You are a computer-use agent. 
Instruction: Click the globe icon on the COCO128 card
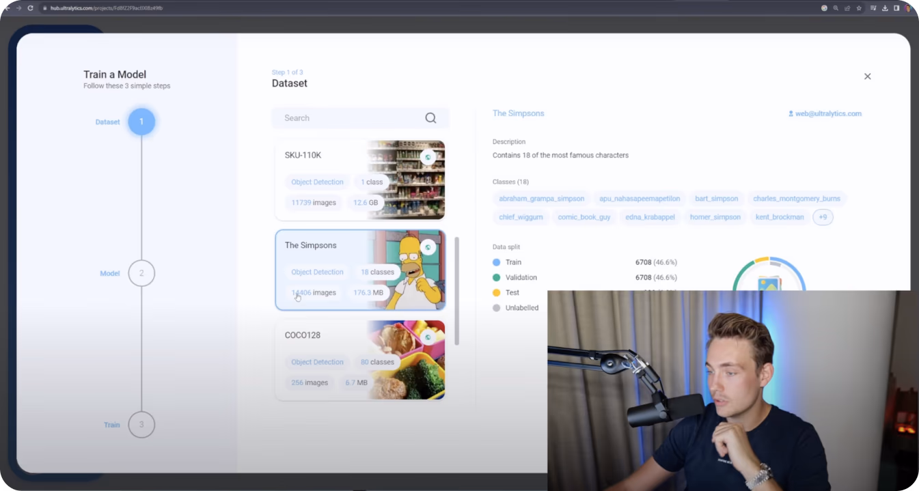click(428, 337)
